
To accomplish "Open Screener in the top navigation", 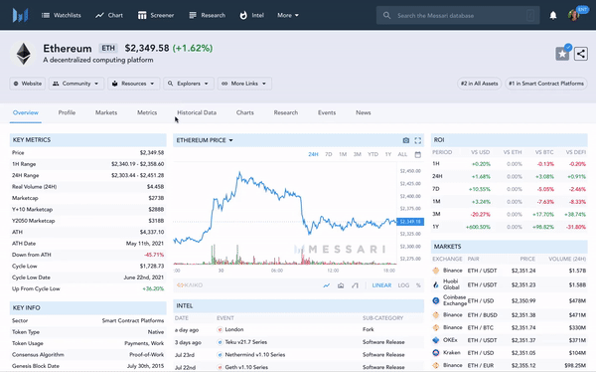I will (x=156, y=15).
